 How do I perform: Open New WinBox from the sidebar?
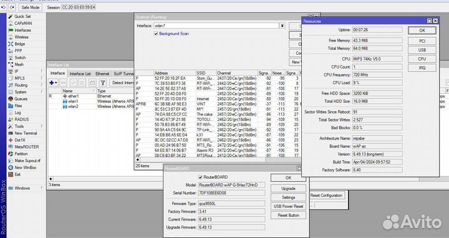coord(25,168)
